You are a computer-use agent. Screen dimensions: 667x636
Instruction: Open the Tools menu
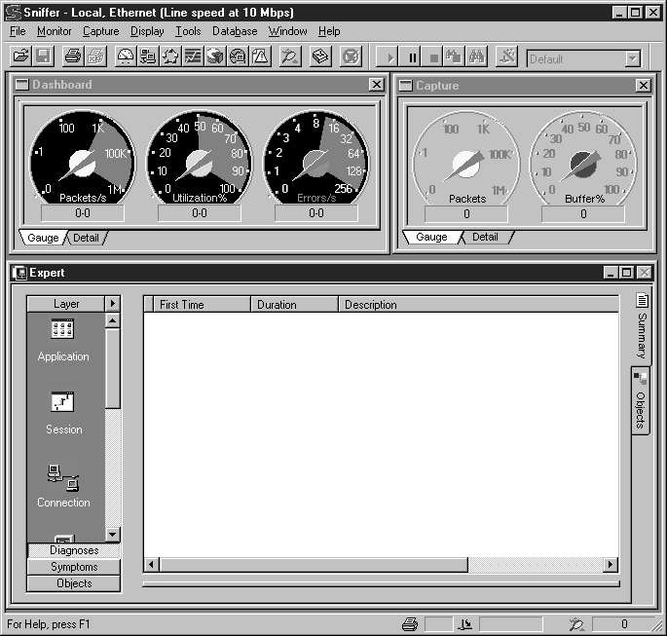188,31
